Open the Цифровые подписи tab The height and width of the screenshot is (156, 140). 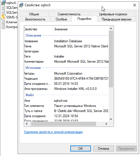[113, 14]
